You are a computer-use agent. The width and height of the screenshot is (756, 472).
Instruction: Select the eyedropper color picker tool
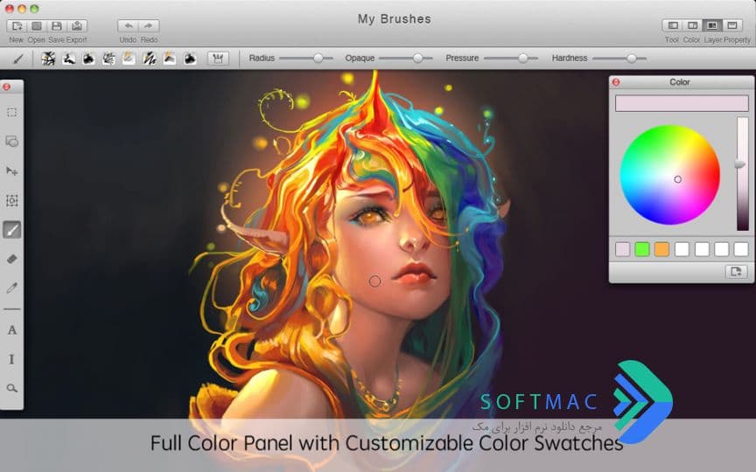click(x=12, y=288)
